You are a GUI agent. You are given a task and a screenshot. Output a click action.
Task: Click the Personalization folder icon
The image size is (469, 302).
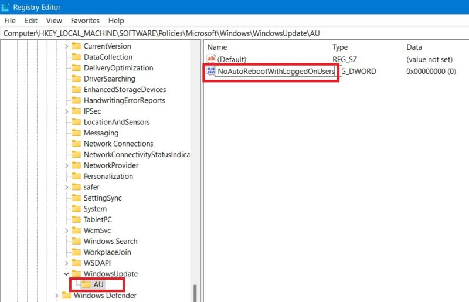coord(76,176)
